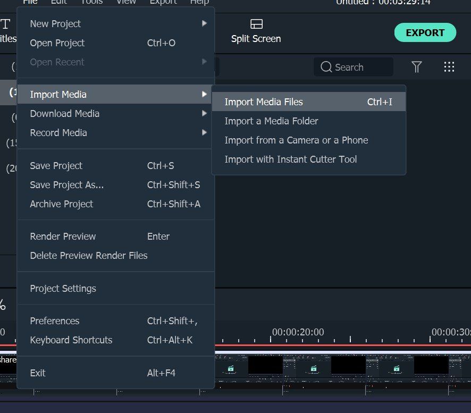This screenshot has width=471, height=413.
Task: Click the Titles tool icon
Action: coord(5,24)
